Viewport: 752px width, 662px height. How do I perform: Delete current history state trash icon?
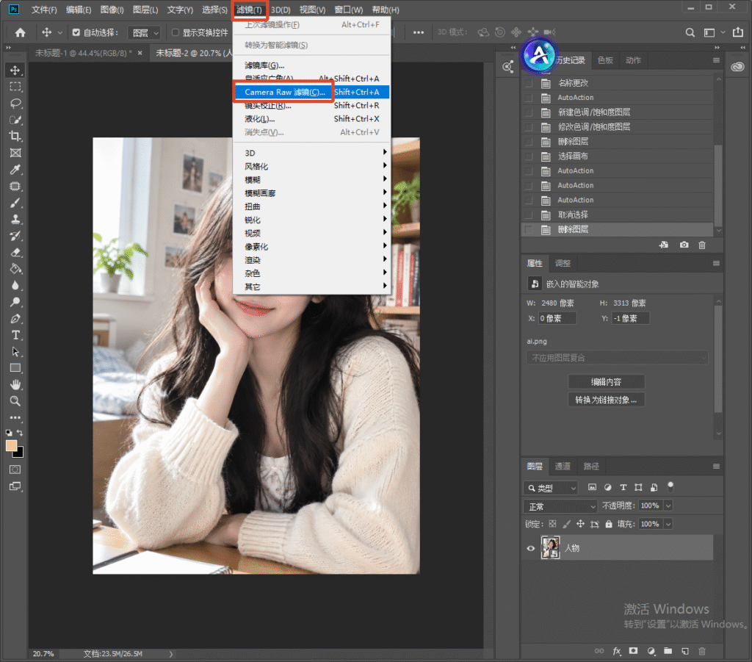701,245
